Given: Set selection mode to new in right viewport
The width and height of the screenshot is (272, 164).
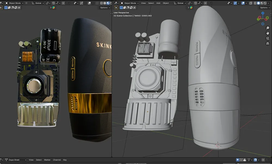Looking at the screenshot, I should point(121,8).
